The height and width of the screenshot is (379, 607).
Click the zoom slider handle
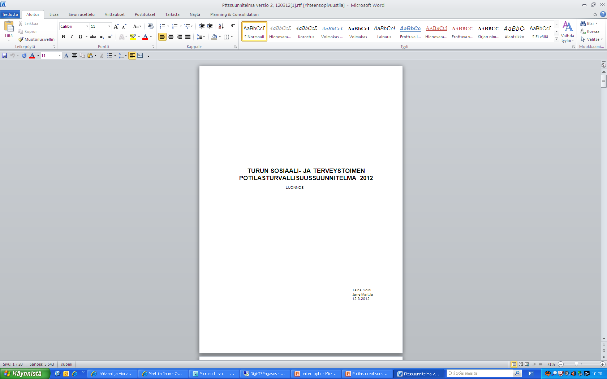(x=576, y=364)
